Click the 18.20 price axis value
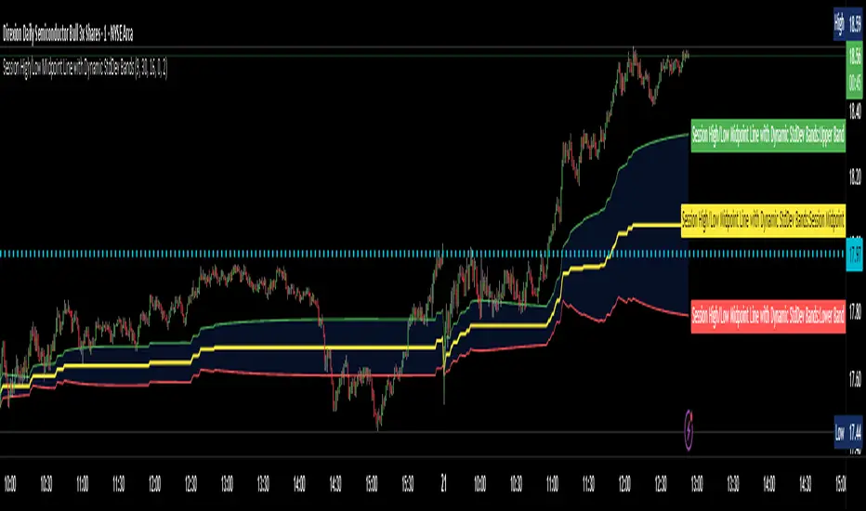 pyautogui.click(x=855, y=177)
